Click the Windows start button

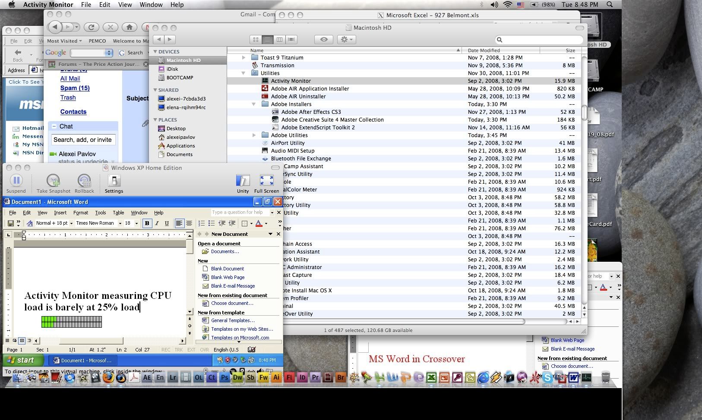[24, 360]
